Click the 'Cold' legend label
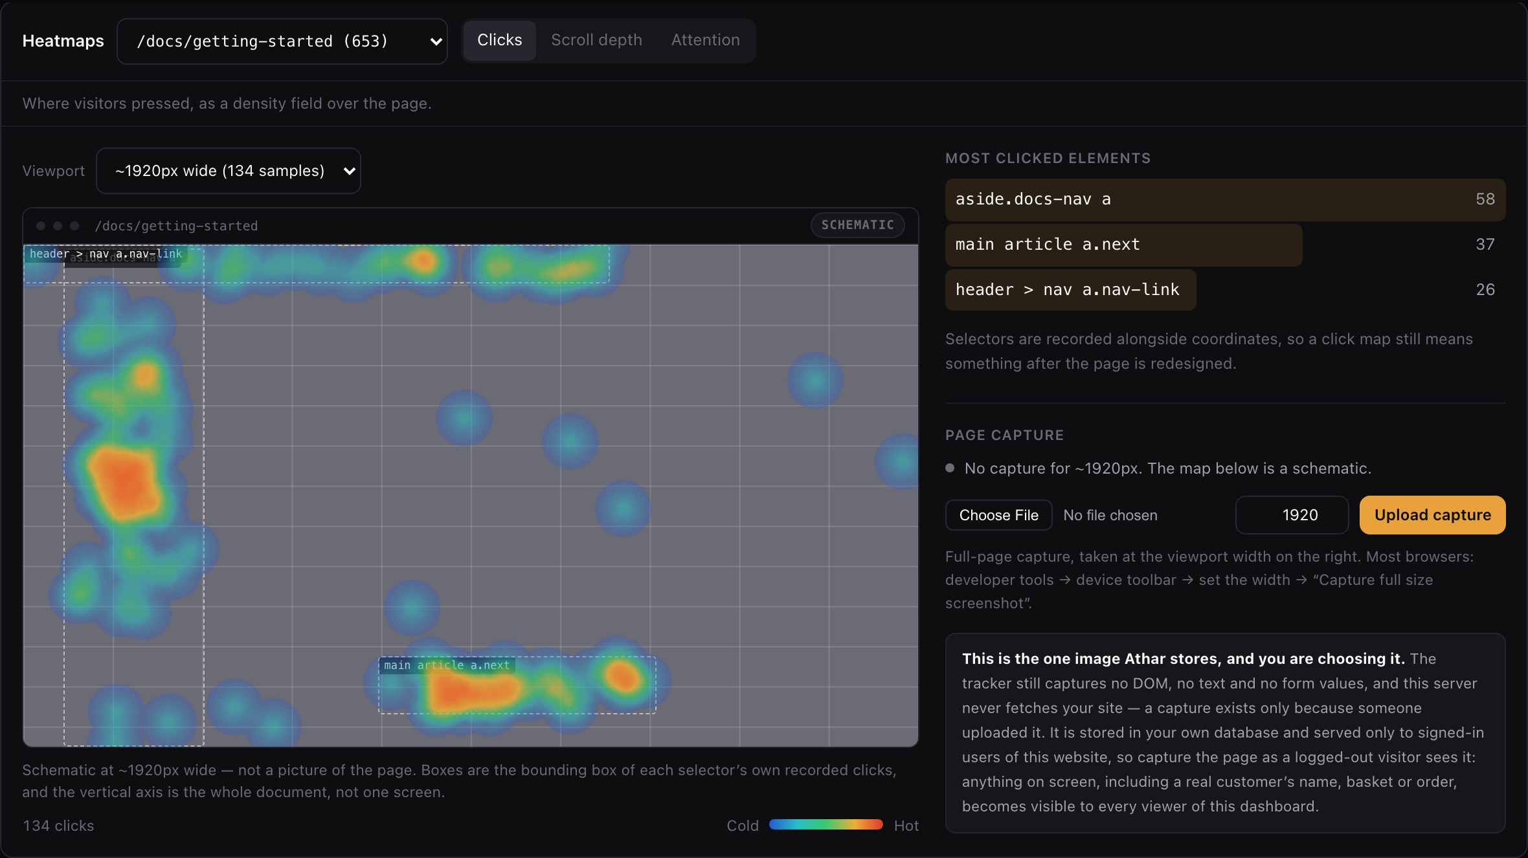This screenshot has height=858, width=1528. point(743,826)
